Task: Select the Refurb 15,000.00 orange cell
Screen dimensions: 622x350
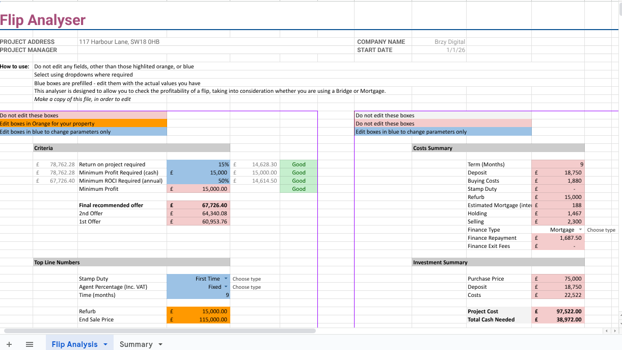Action: (198, 311)
